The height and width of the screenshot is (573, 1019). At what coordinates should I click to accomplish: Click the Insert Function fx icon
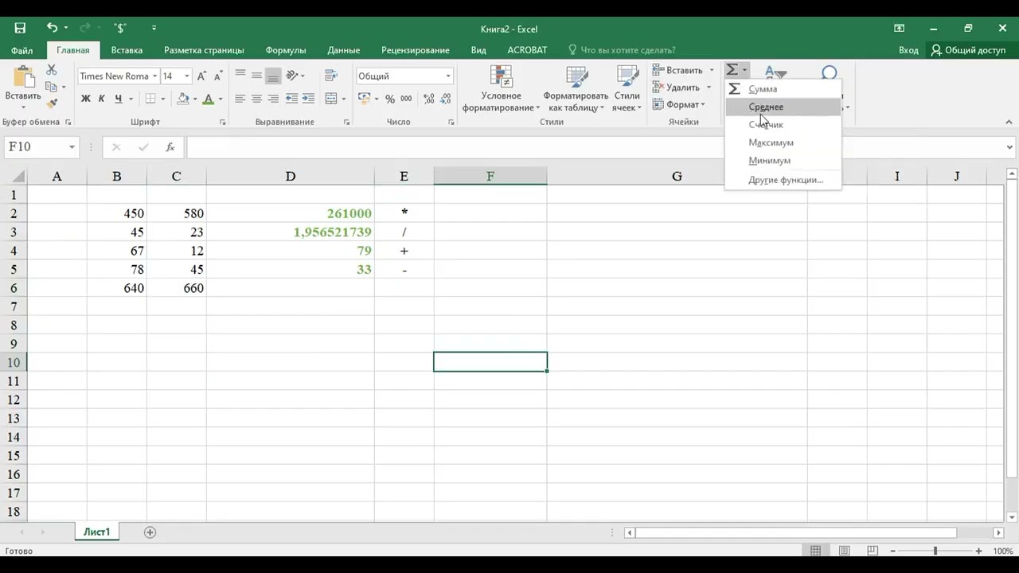pyautogui.click(x=170, y=147)
